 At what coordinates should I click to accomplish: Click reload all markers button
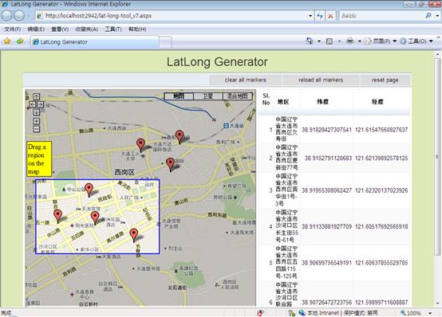321,80
